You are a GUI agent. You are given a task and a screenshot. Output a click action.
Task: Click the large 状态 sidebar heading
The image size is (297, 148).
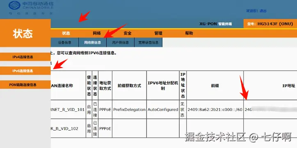click(23, 34)
